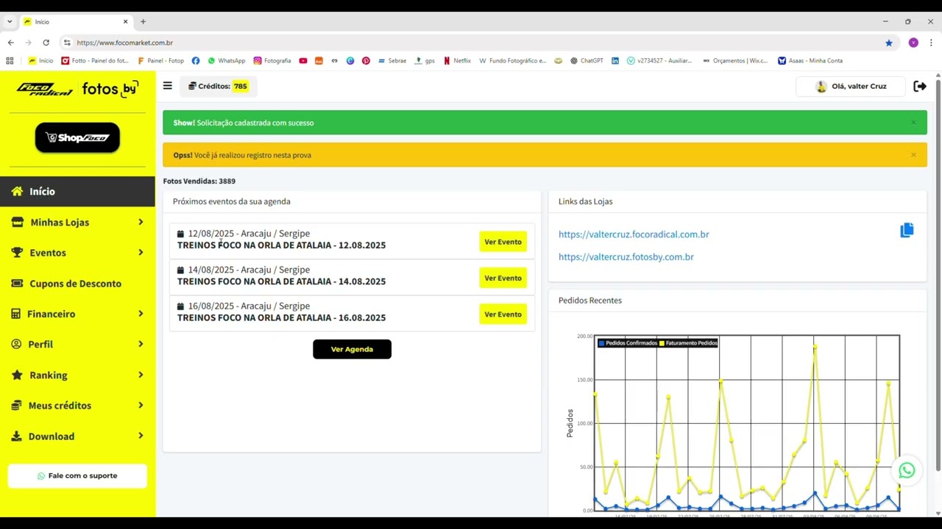Open the Painel - Fotop bookmark

coord(161,61)
